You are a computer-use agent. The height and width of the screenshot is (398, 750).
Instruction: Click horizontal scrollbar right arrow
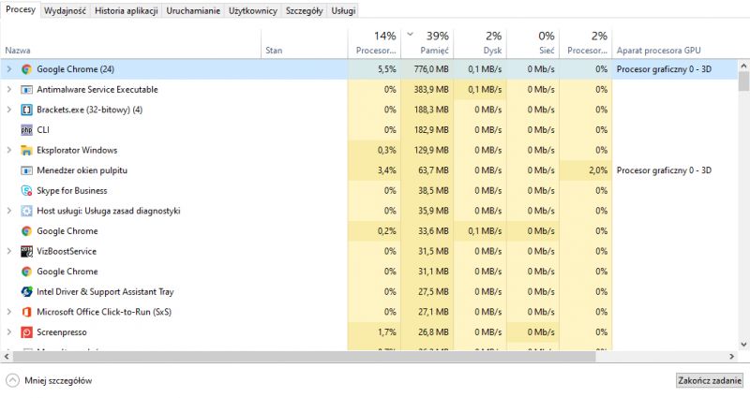732,357
